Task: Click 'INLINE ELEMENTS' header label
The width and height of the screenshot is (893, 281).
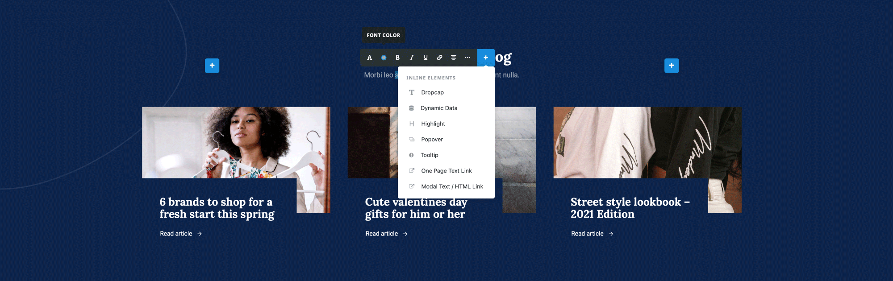Action: tap(431, 78)
